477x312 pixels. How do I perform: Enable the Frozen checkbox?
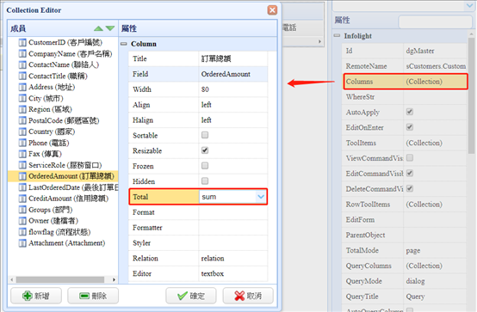pos(205,166)
